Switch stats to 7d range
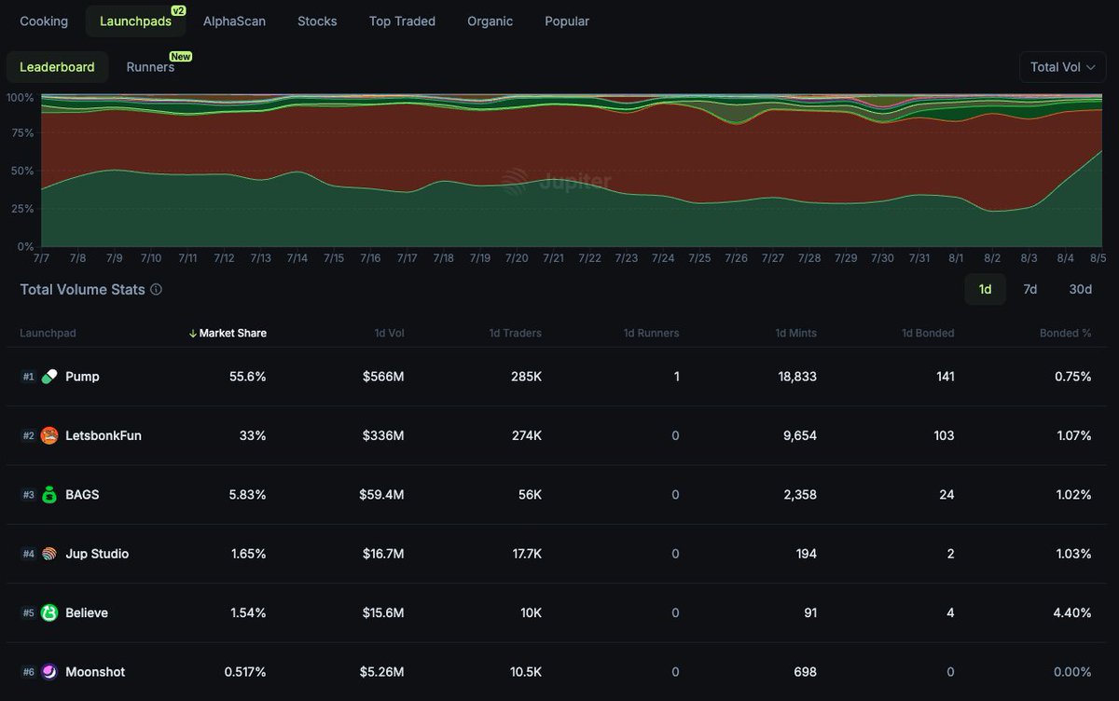Image resolution: width=1119 pixels, height=701 pixels. tap(1030, 289)
